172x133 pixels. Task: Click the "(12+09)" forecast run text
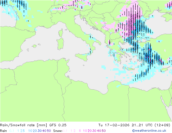coord(162,125)
